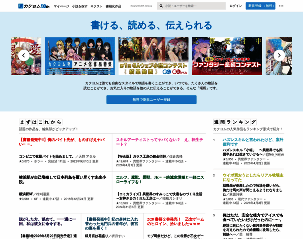This screenshot has height=239, width=303.
Task: Show next carousel banner
Action: tap(279, 56)
